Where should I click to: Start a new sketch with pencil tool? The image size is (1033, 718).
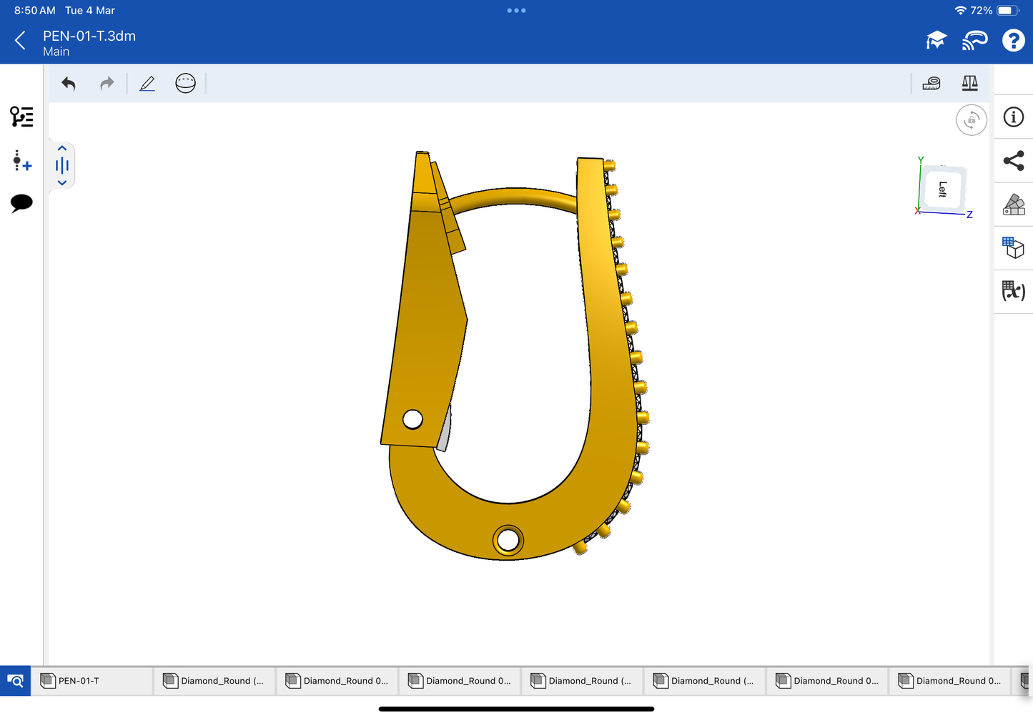(147, 84)
